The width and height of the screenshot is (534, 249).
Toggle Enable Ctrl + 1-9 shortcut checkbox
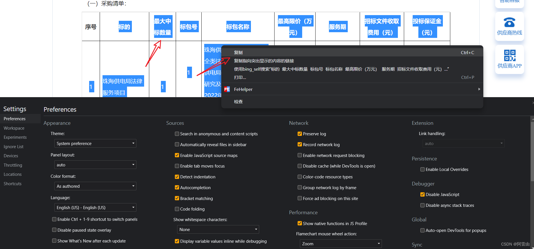(54, 219)
